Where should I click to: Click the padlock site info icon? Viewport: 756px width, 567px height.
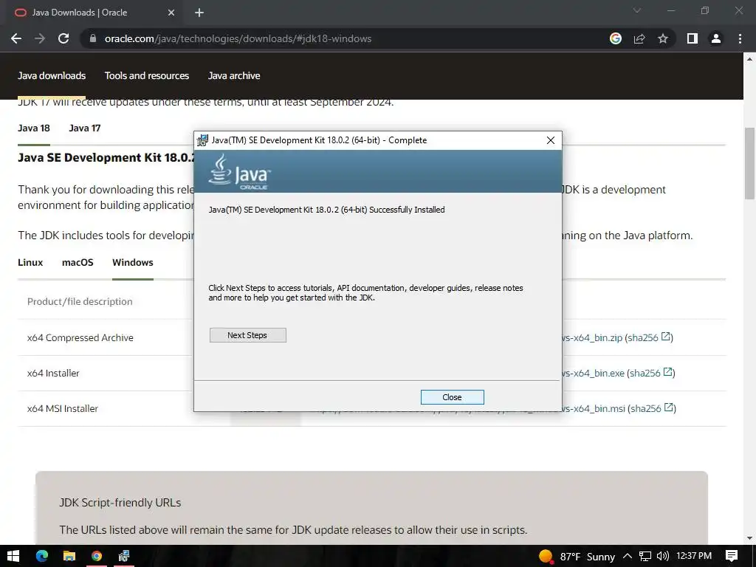tap(93, 38)
